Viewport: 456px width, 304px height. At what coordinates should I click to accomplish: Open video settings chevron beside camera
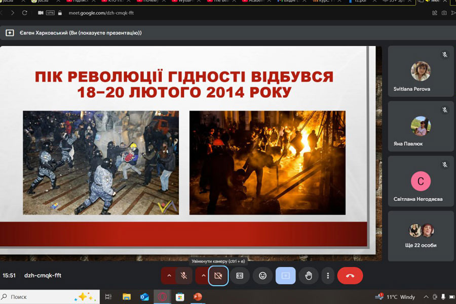pos(203,276)
